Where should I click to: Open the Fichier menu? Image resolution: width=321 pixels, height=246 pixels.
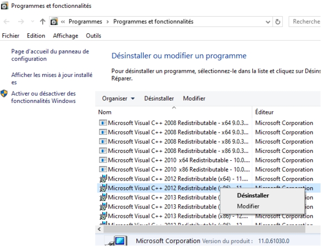click(x=11, y=36)
